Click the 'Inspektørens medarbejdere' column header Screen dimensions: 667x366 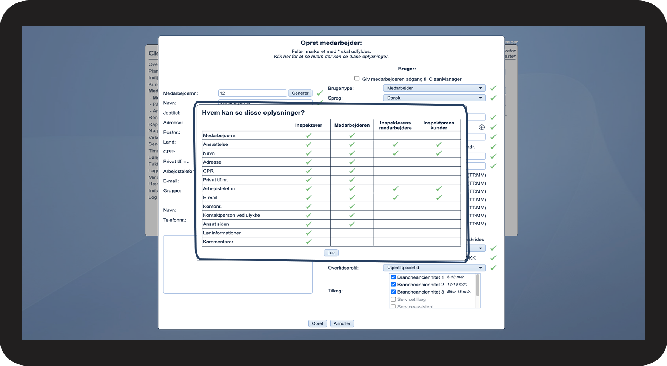pos(395,125)
